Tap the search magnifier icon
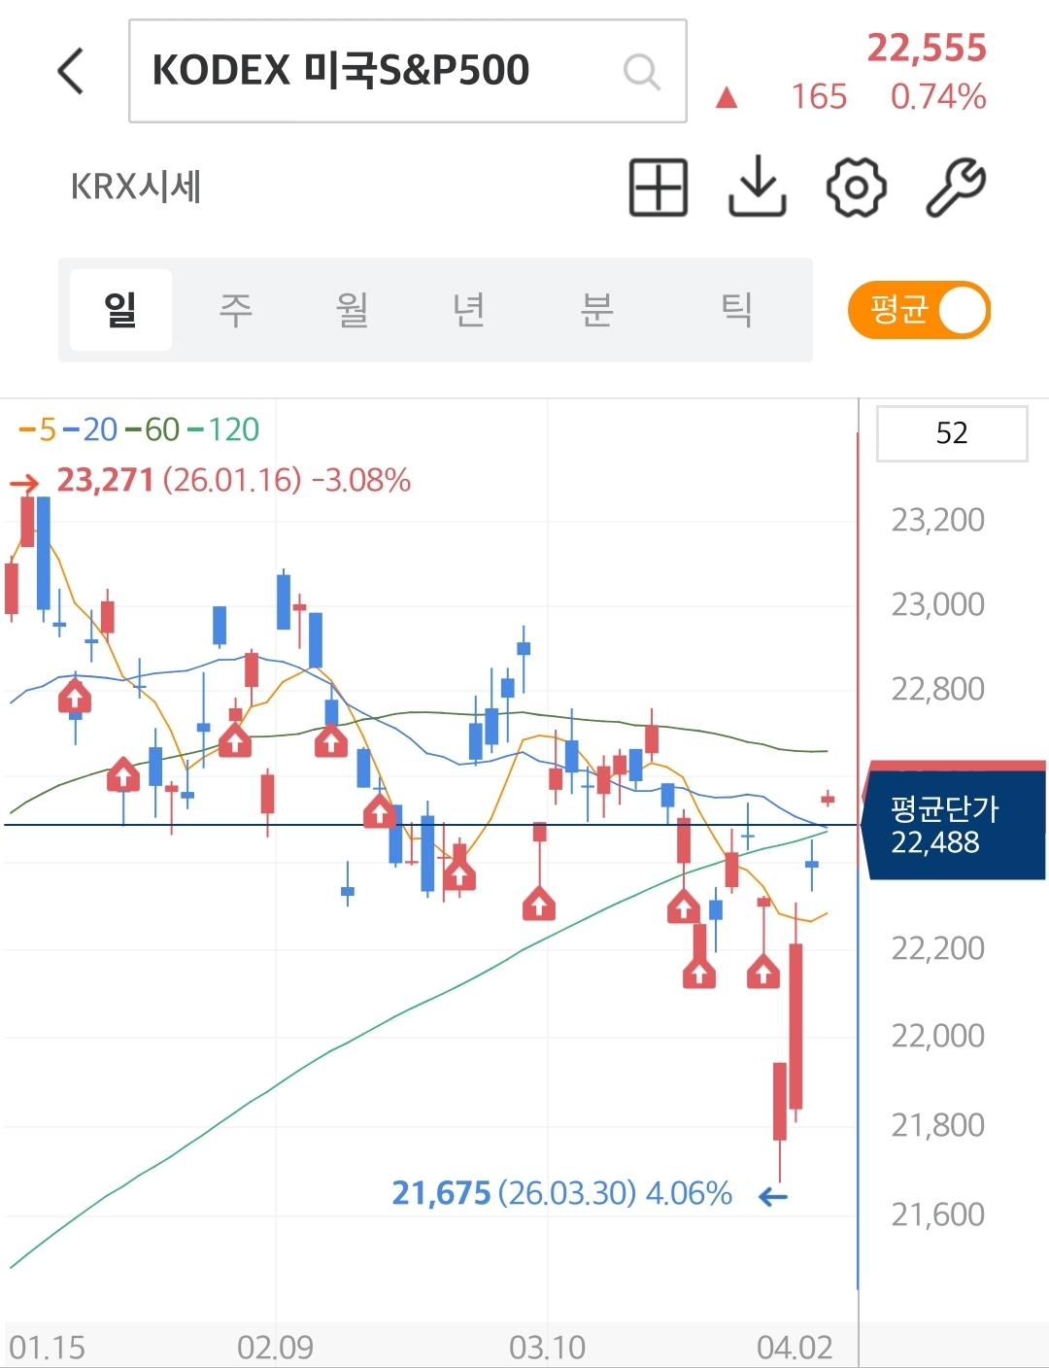Viewport: 1049px width, 1368px height. click(x=641, y=71)
